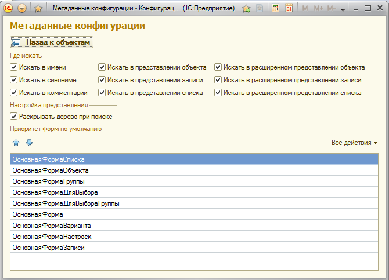
Task: Select 'ОсновнаяФормаДляВыбораГруппы' in the list
Action: (66, 203)
